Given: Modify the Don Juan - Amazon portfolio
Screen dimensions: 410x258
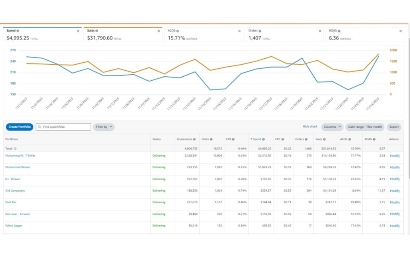Looking at the screenshot, I should pyautogui.click(x=395, y=214).
